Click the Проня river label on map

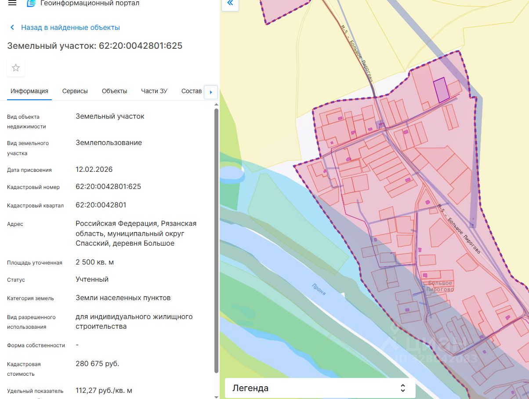(319, 289)
